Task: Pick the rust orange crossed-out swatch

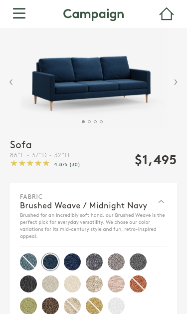Action: pyautogui.click(x=138, y=284)
